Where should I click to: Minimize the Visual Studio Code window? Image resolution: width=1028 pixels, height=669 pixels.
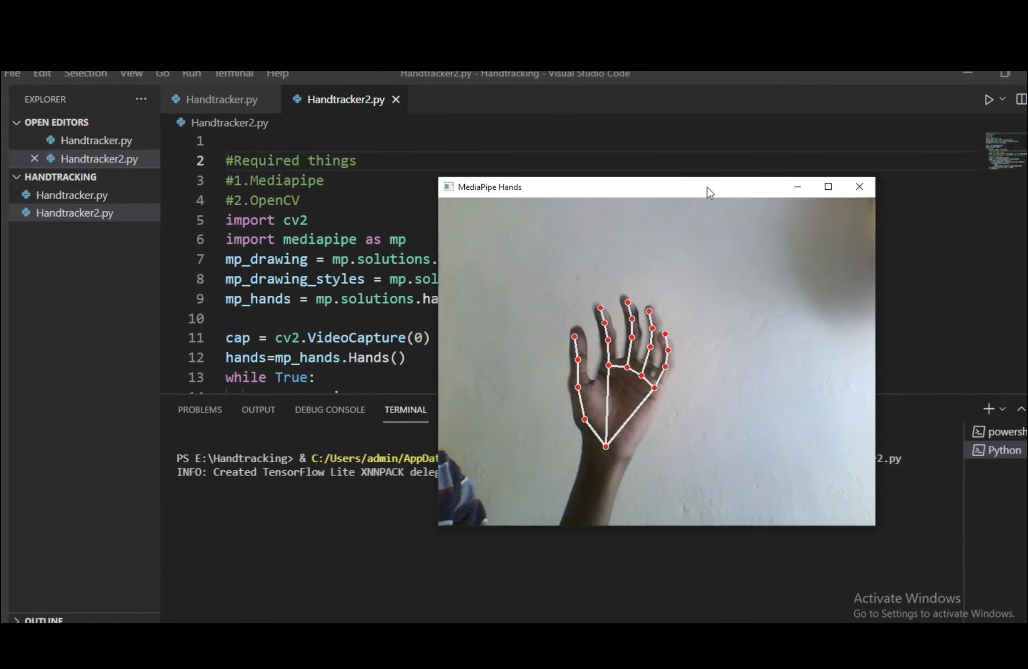coord(968,73)
